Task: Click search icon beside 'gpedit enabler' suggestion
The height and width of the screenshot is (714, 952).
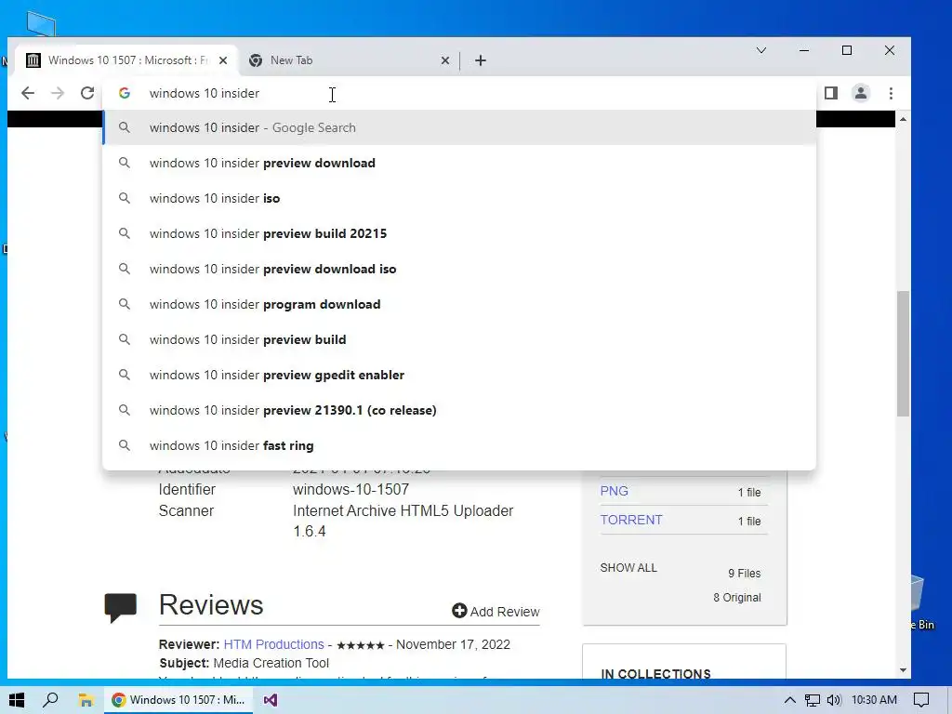Action: (x=125, y=375)
